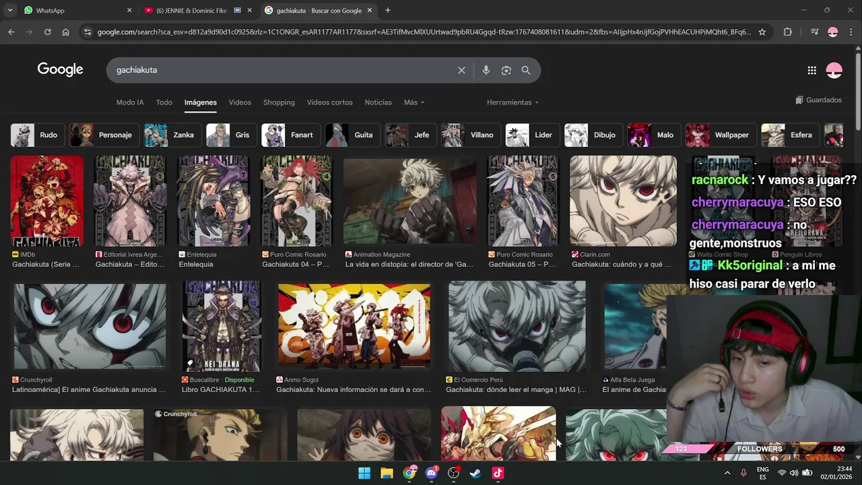Open Discord from the taskbar
This screenshot has width=862, height=485.
[431, 473]
